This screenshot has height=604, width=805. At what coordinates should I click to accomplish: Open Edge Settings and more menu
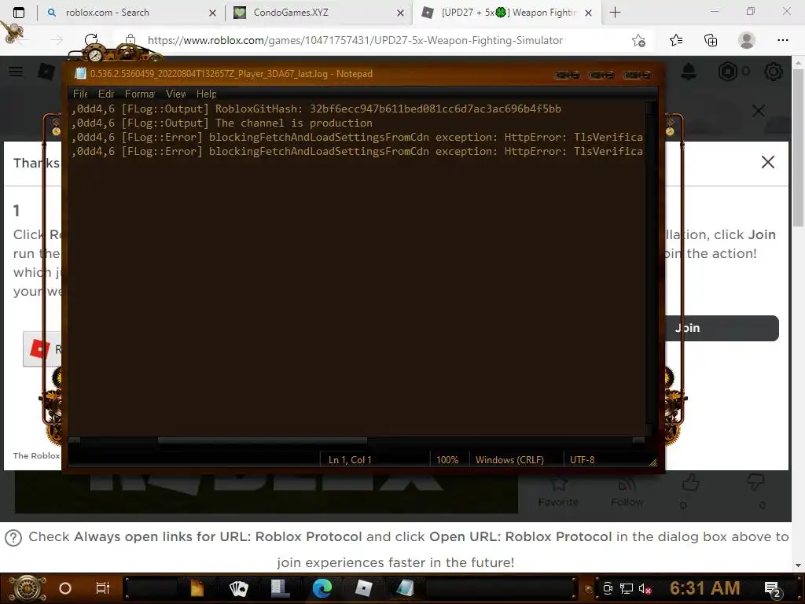pos(782,40)
